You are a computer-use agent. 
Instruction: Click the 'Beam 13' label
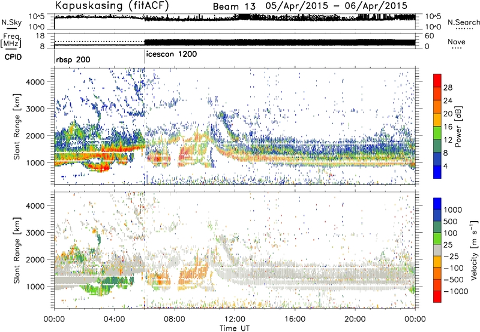[x=234, y=7]
